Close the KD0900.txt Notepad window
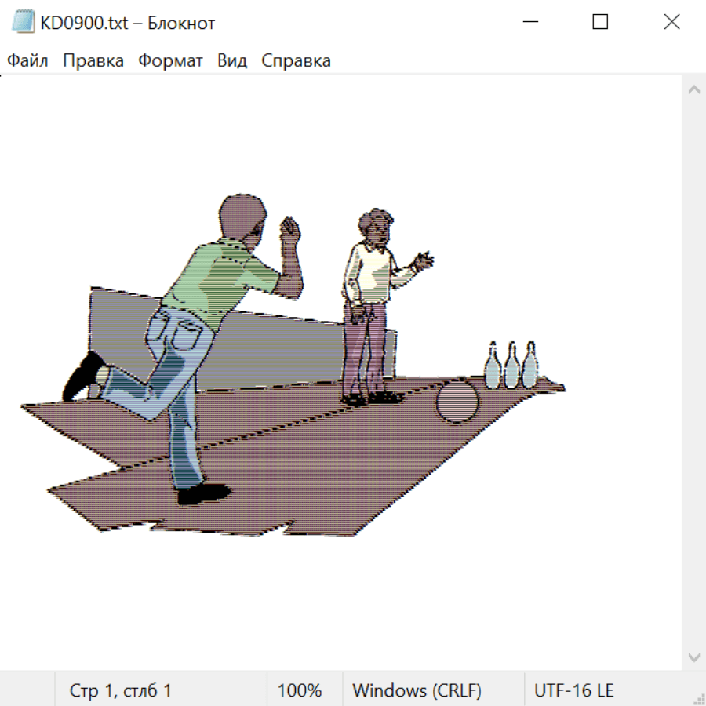 (671, 22)
